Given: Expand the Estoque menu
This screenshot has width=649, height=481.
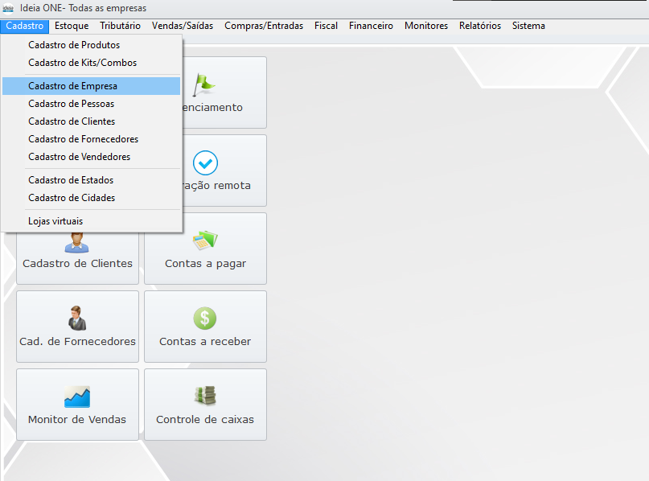Looking at the screenshot, I should pyautogui.click(x=72, y=26).
